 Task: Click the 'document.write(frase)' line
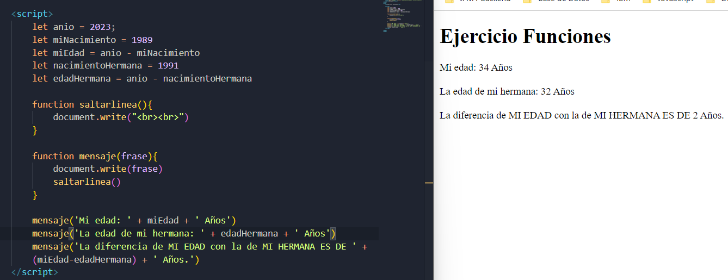(x=108, y=169)
